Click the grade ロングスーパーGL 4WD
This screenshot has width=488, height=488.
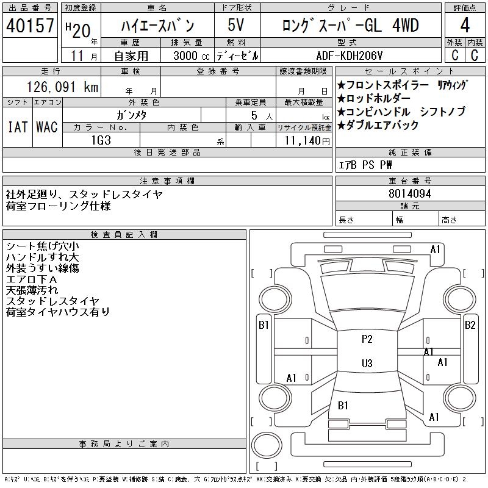[350, 26]
